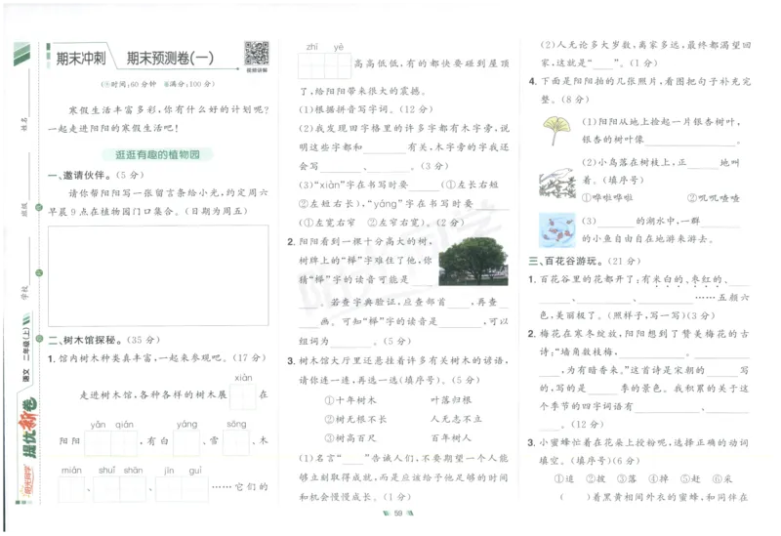
Task: Click the proverb ③树高百尺
Action: [x=350, y=437]
